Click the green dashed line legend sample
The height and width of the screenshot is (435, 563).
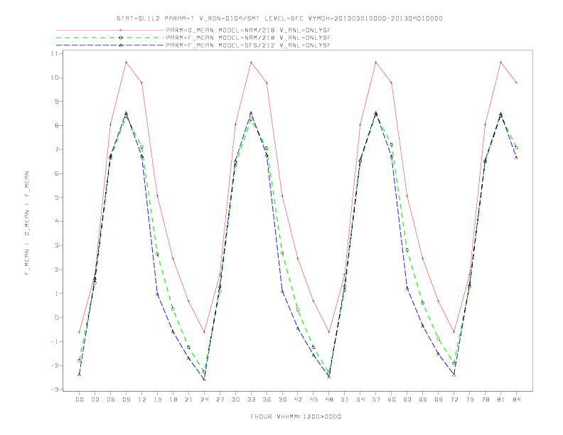110,38
